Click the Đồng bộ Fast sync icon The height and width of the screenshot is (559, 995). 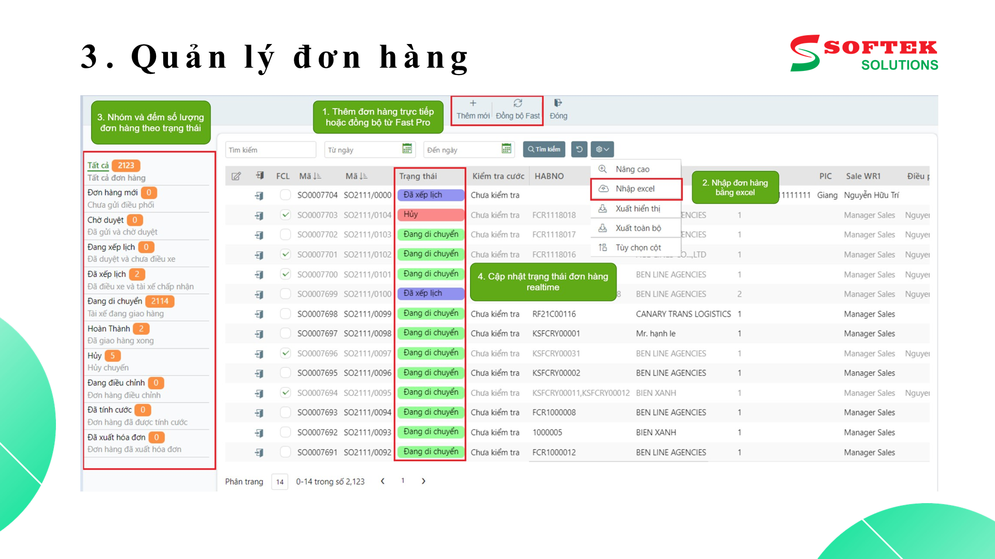[x=517, y=102]
